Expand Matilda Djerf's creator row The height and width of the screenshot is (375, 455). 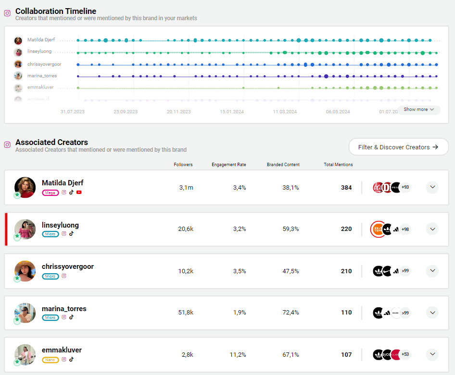432,187
